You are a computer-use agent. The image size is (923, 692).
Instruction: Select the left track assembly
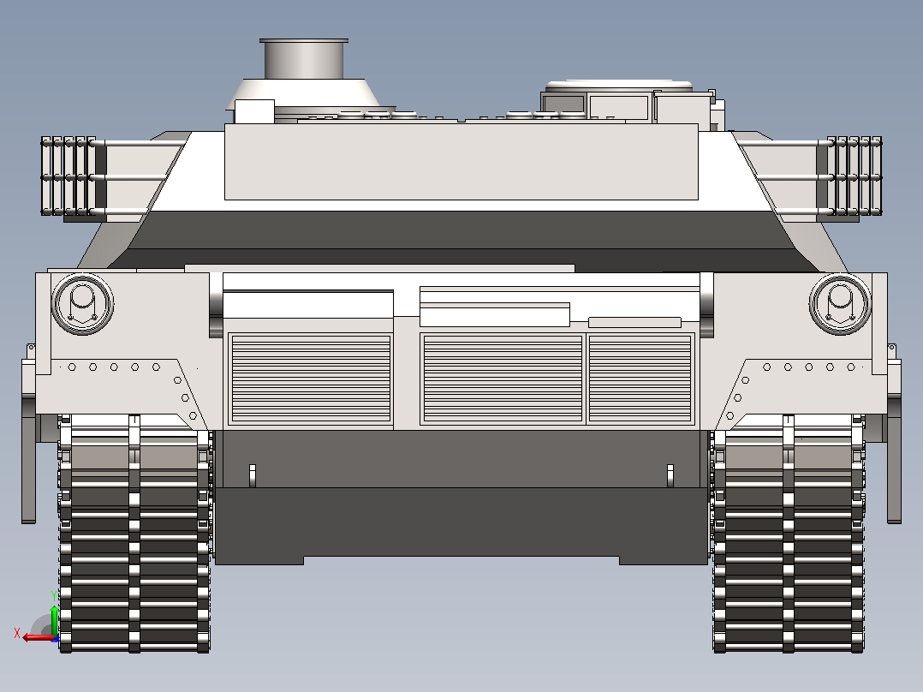click(134, 533)
